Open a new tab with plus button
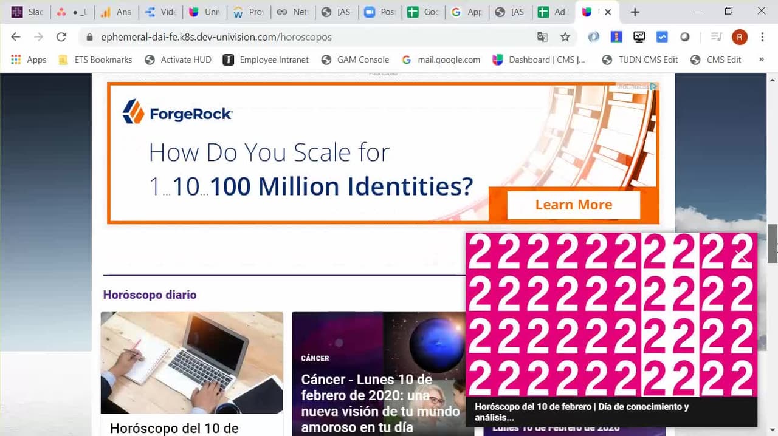Viewport: 778px width, 436px height. [x=635, y=12]
